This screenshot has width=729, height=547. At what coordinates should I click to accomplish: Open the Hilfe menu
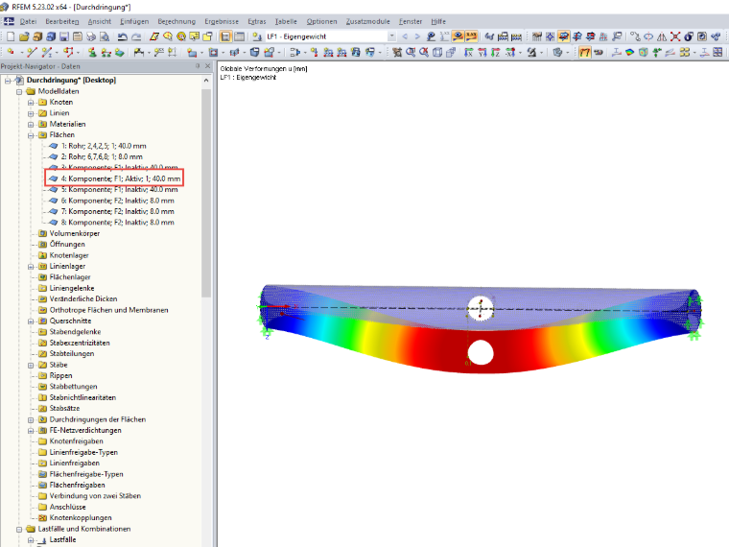coord(438,21)
